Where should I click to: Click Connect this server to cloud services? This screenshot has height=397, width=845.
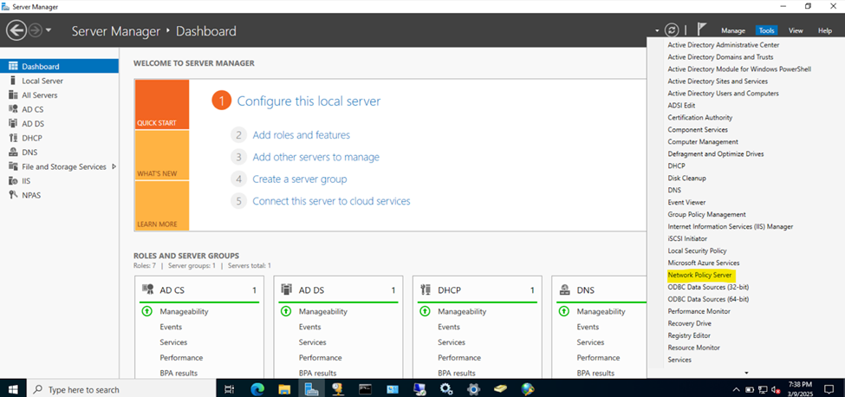tap(331, 201)
